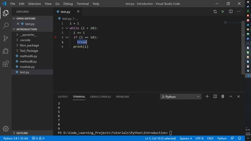Close the test.py editor tab
Screen dimensions: 251x141
[x=78, y=11]
